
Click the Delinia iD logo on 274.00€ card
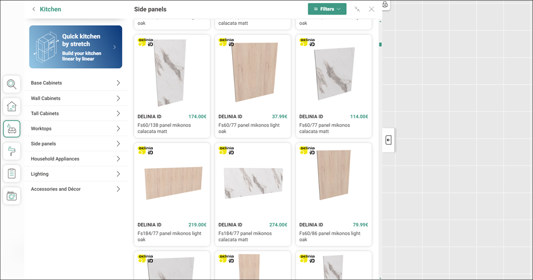pyautogui.click(x=226, y=150)
